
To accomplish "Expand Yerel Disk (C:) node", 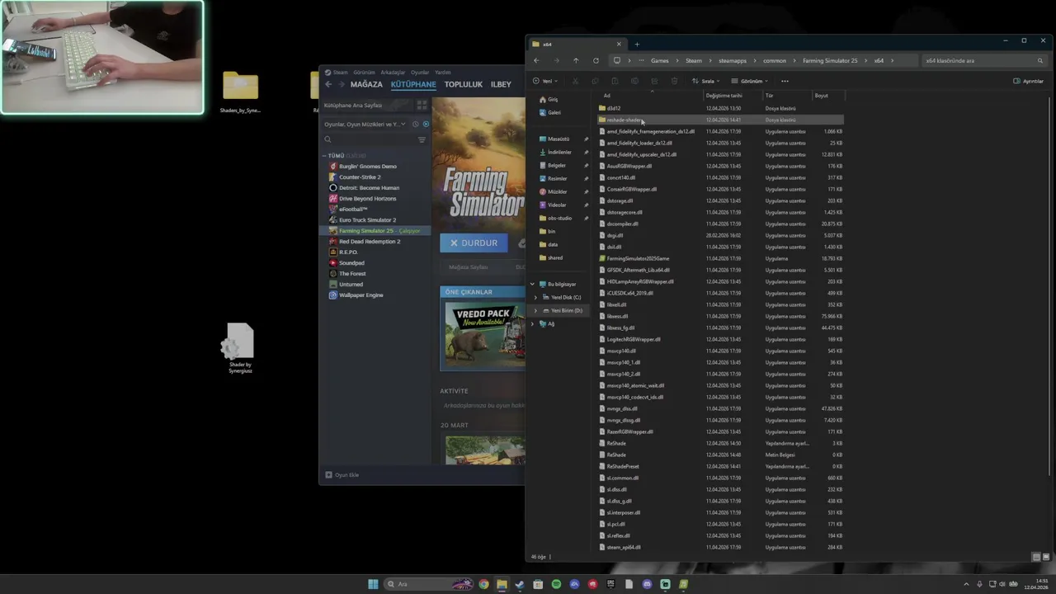I will [535, 297].
